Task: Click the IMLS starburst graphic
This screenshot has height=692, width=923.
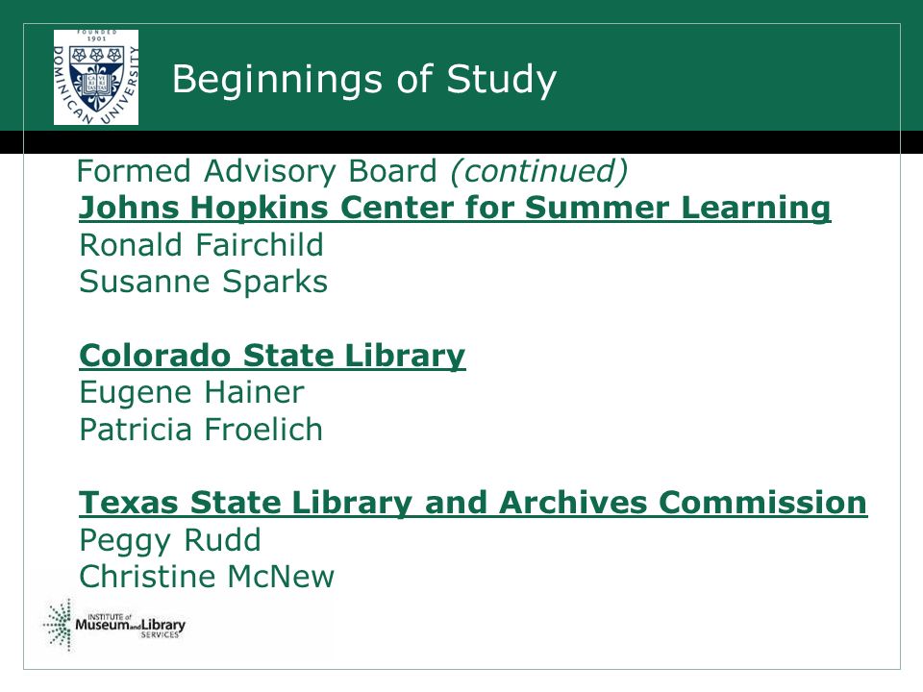Action: pos(58,625)
